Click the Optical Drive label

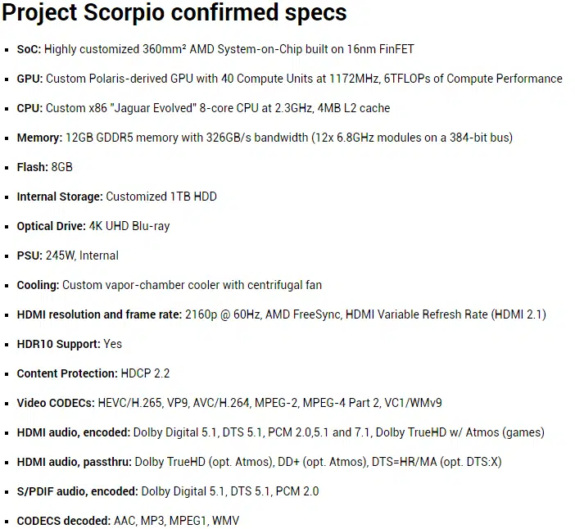(52, 226)
